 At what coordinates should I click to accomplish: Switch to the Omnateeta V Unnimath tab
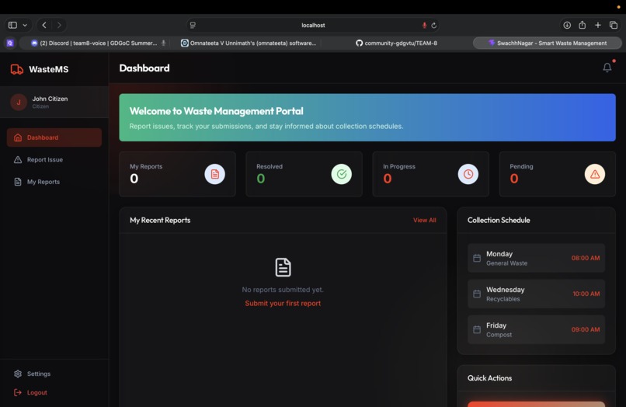pos(249,43)
